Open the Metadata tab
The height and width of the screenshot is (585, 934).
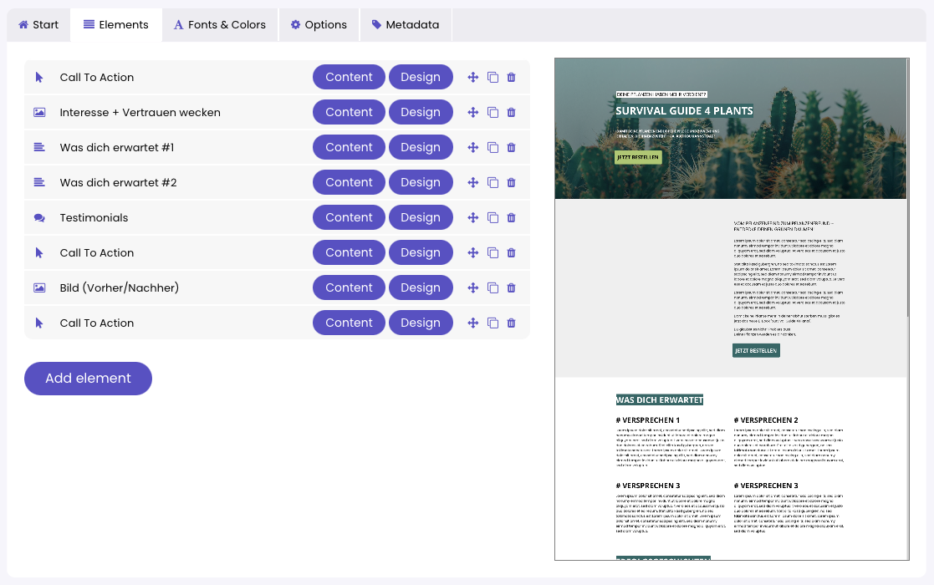406,25
